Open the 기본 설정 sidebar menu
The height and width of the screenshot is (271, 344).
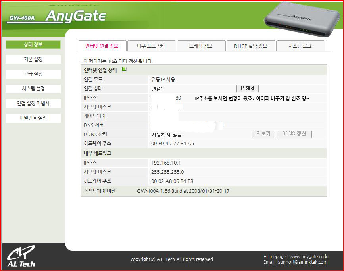point(33,60)
